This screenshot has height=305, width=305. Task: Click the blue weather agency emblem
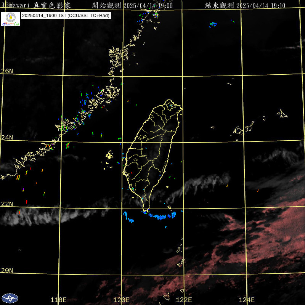(x=10, y=298)
